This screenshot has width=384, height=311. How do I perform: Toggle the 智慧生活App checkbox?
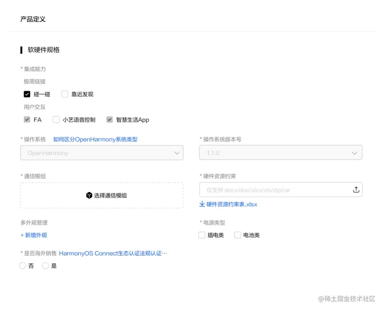pyautogui.click(x=110, y=120)
